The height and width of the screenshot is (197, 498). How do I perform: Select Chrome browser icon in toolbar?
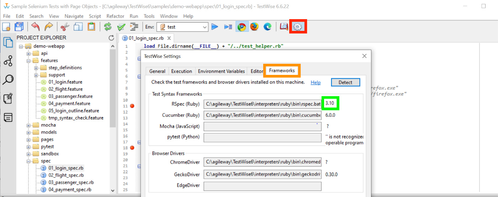242,27
